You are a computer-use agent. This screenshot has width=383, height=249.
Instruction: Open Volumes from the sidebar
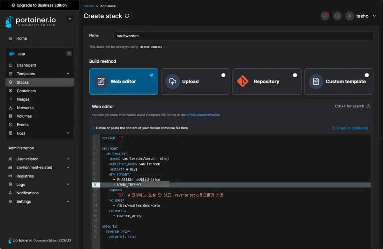coord(24,116)
